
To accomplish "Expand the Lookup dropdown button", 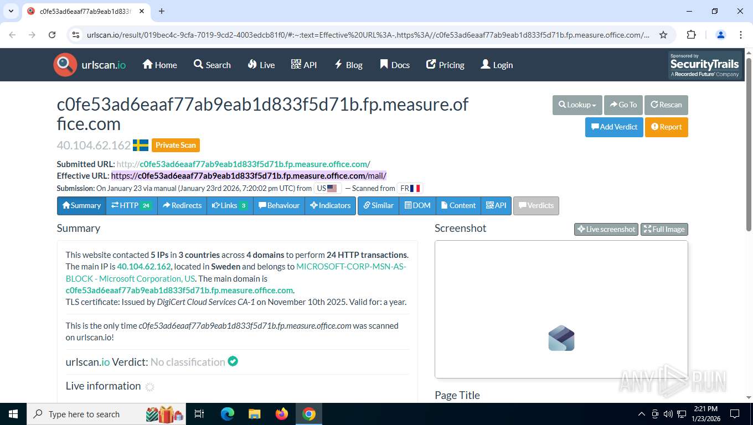I will pyautogui.click(x=577, y=105).
